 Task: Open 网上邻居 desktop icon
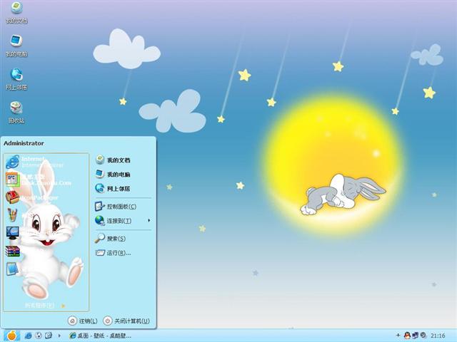click(16, 79)
